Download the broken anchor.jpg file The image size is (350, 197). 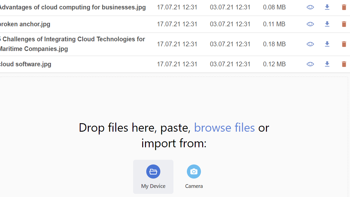(327, 24)
